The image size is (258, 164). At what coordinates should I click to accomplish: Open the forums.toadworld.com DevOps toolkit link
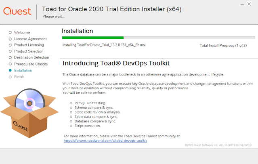pos(105,141)
